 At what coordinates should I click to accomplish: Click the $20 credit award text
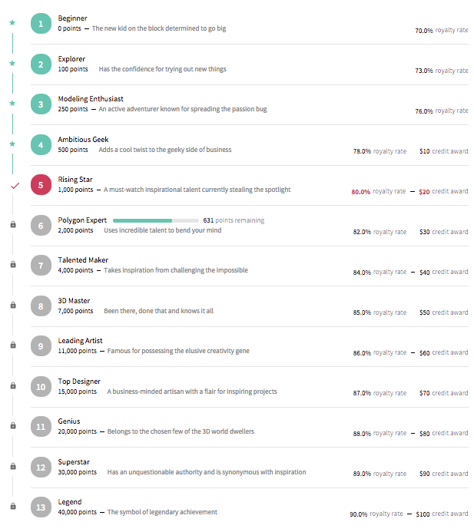pyautogui.click(x=443, y=192)
